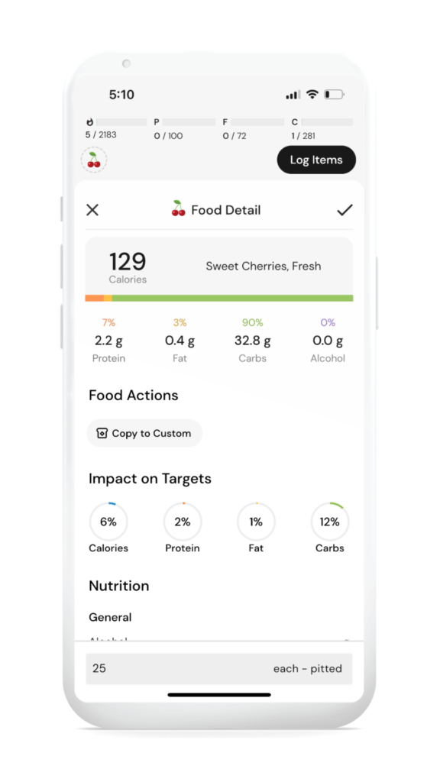Viewport: 440px width, 782px height.
Task: Expand the General nutrition section
Action: point(110,617)
